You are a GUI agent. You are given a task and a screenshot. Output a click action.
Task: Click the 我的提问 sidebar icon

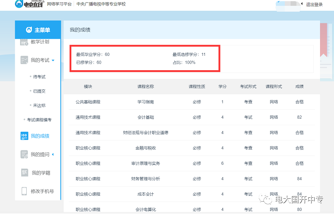[x=24, y=154]
